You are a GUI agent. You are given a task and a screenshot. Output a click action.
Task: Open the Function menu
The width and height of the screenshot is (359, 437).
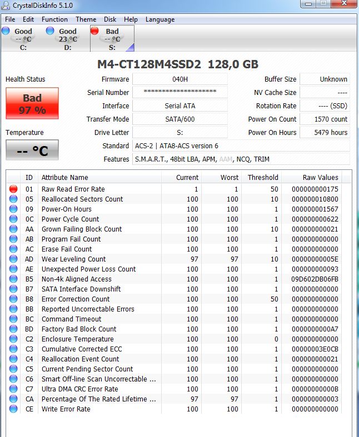click(x=54, y=19)
